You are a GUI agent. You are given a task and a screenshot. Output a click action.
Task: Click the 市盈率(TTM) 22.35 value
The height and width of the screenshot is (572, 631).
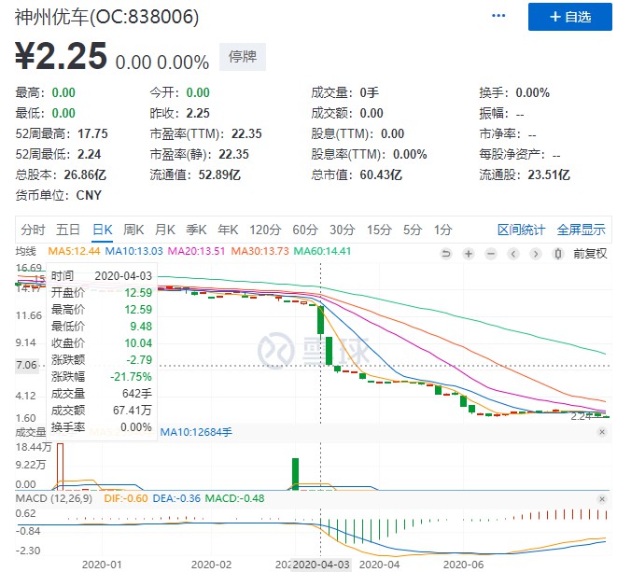[x=246, y=133]
